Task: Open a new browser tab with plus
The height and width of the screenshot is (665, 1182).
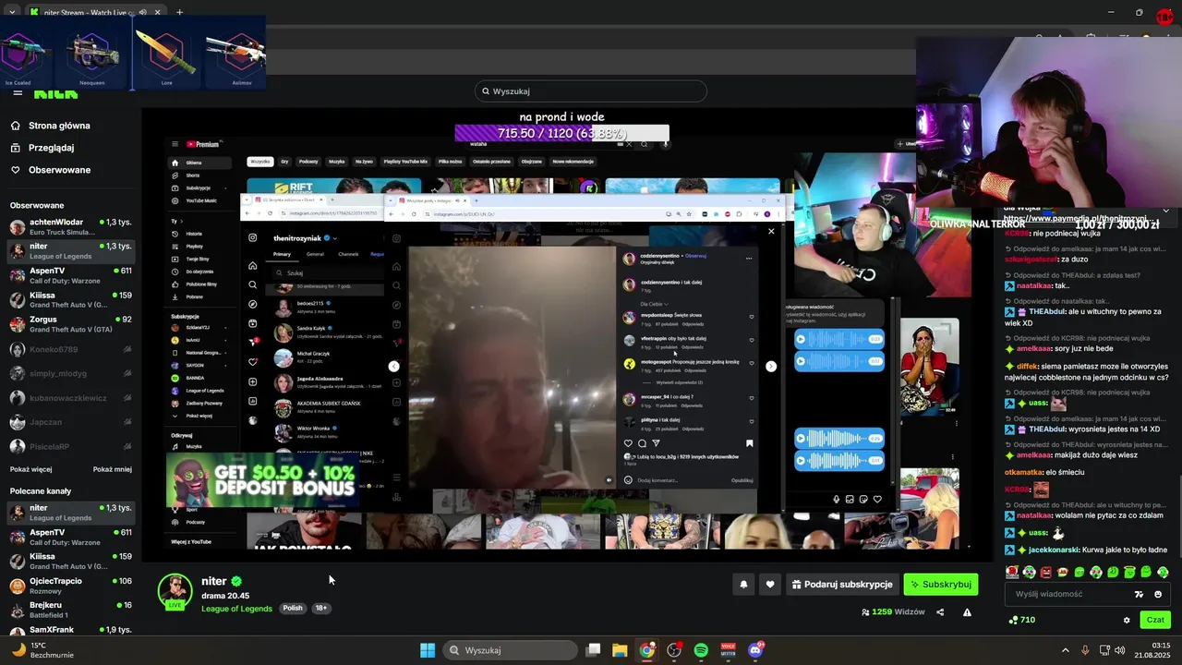Action: (179, 13)
